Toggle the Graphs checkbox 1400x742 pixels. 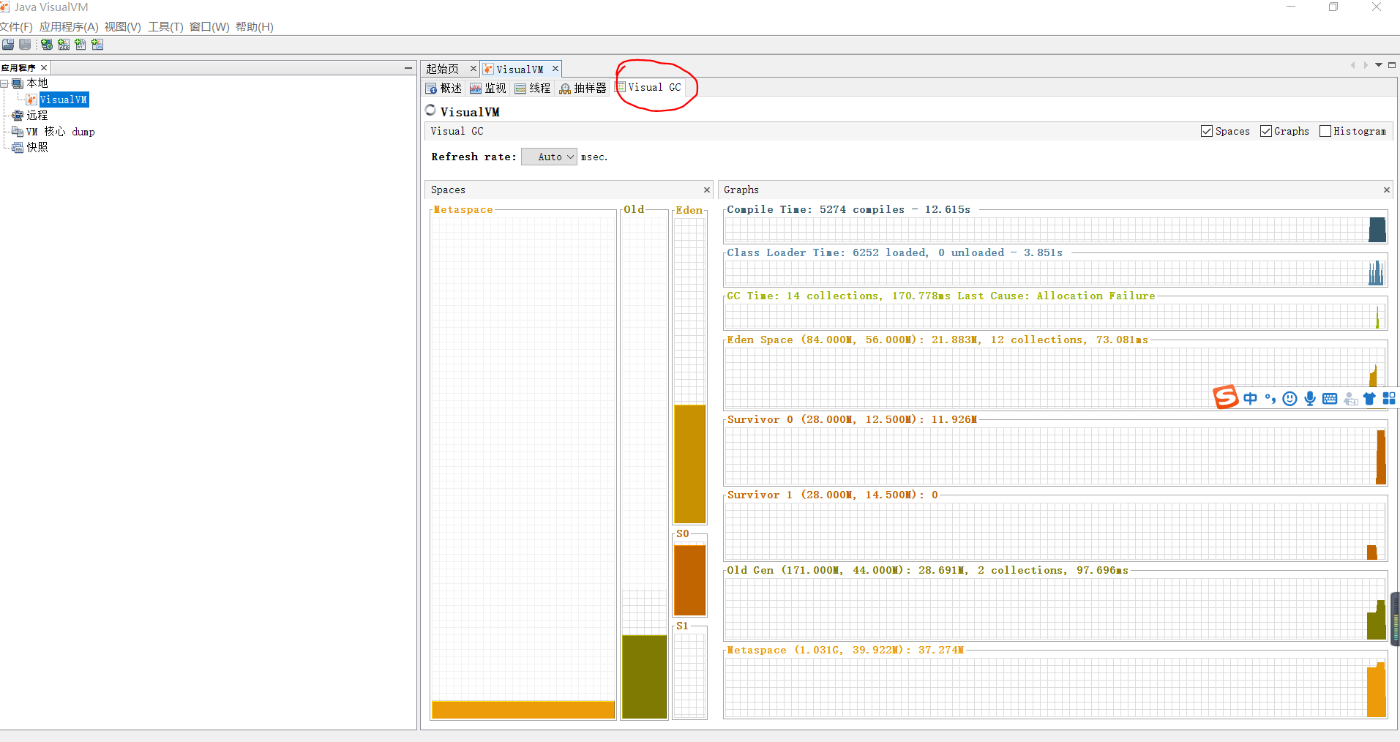coord(1266,131)
